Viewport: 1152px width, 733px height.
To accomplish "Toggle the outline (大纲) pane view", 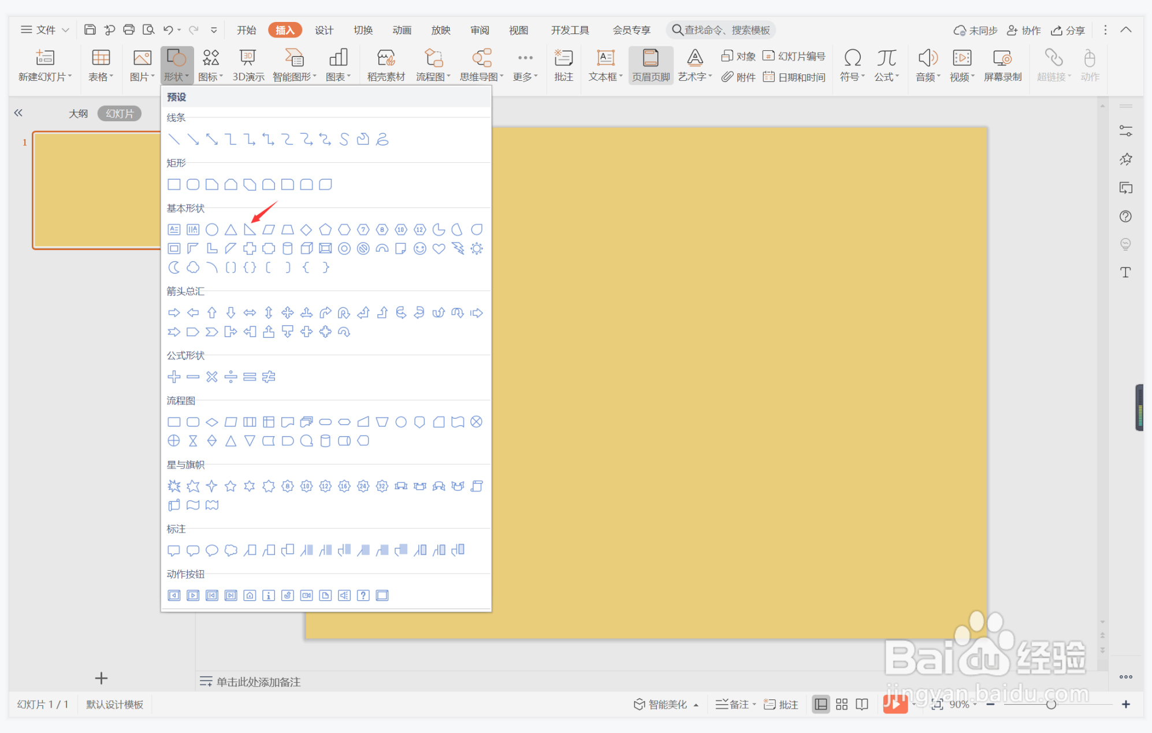I will [x=78, y=114].
